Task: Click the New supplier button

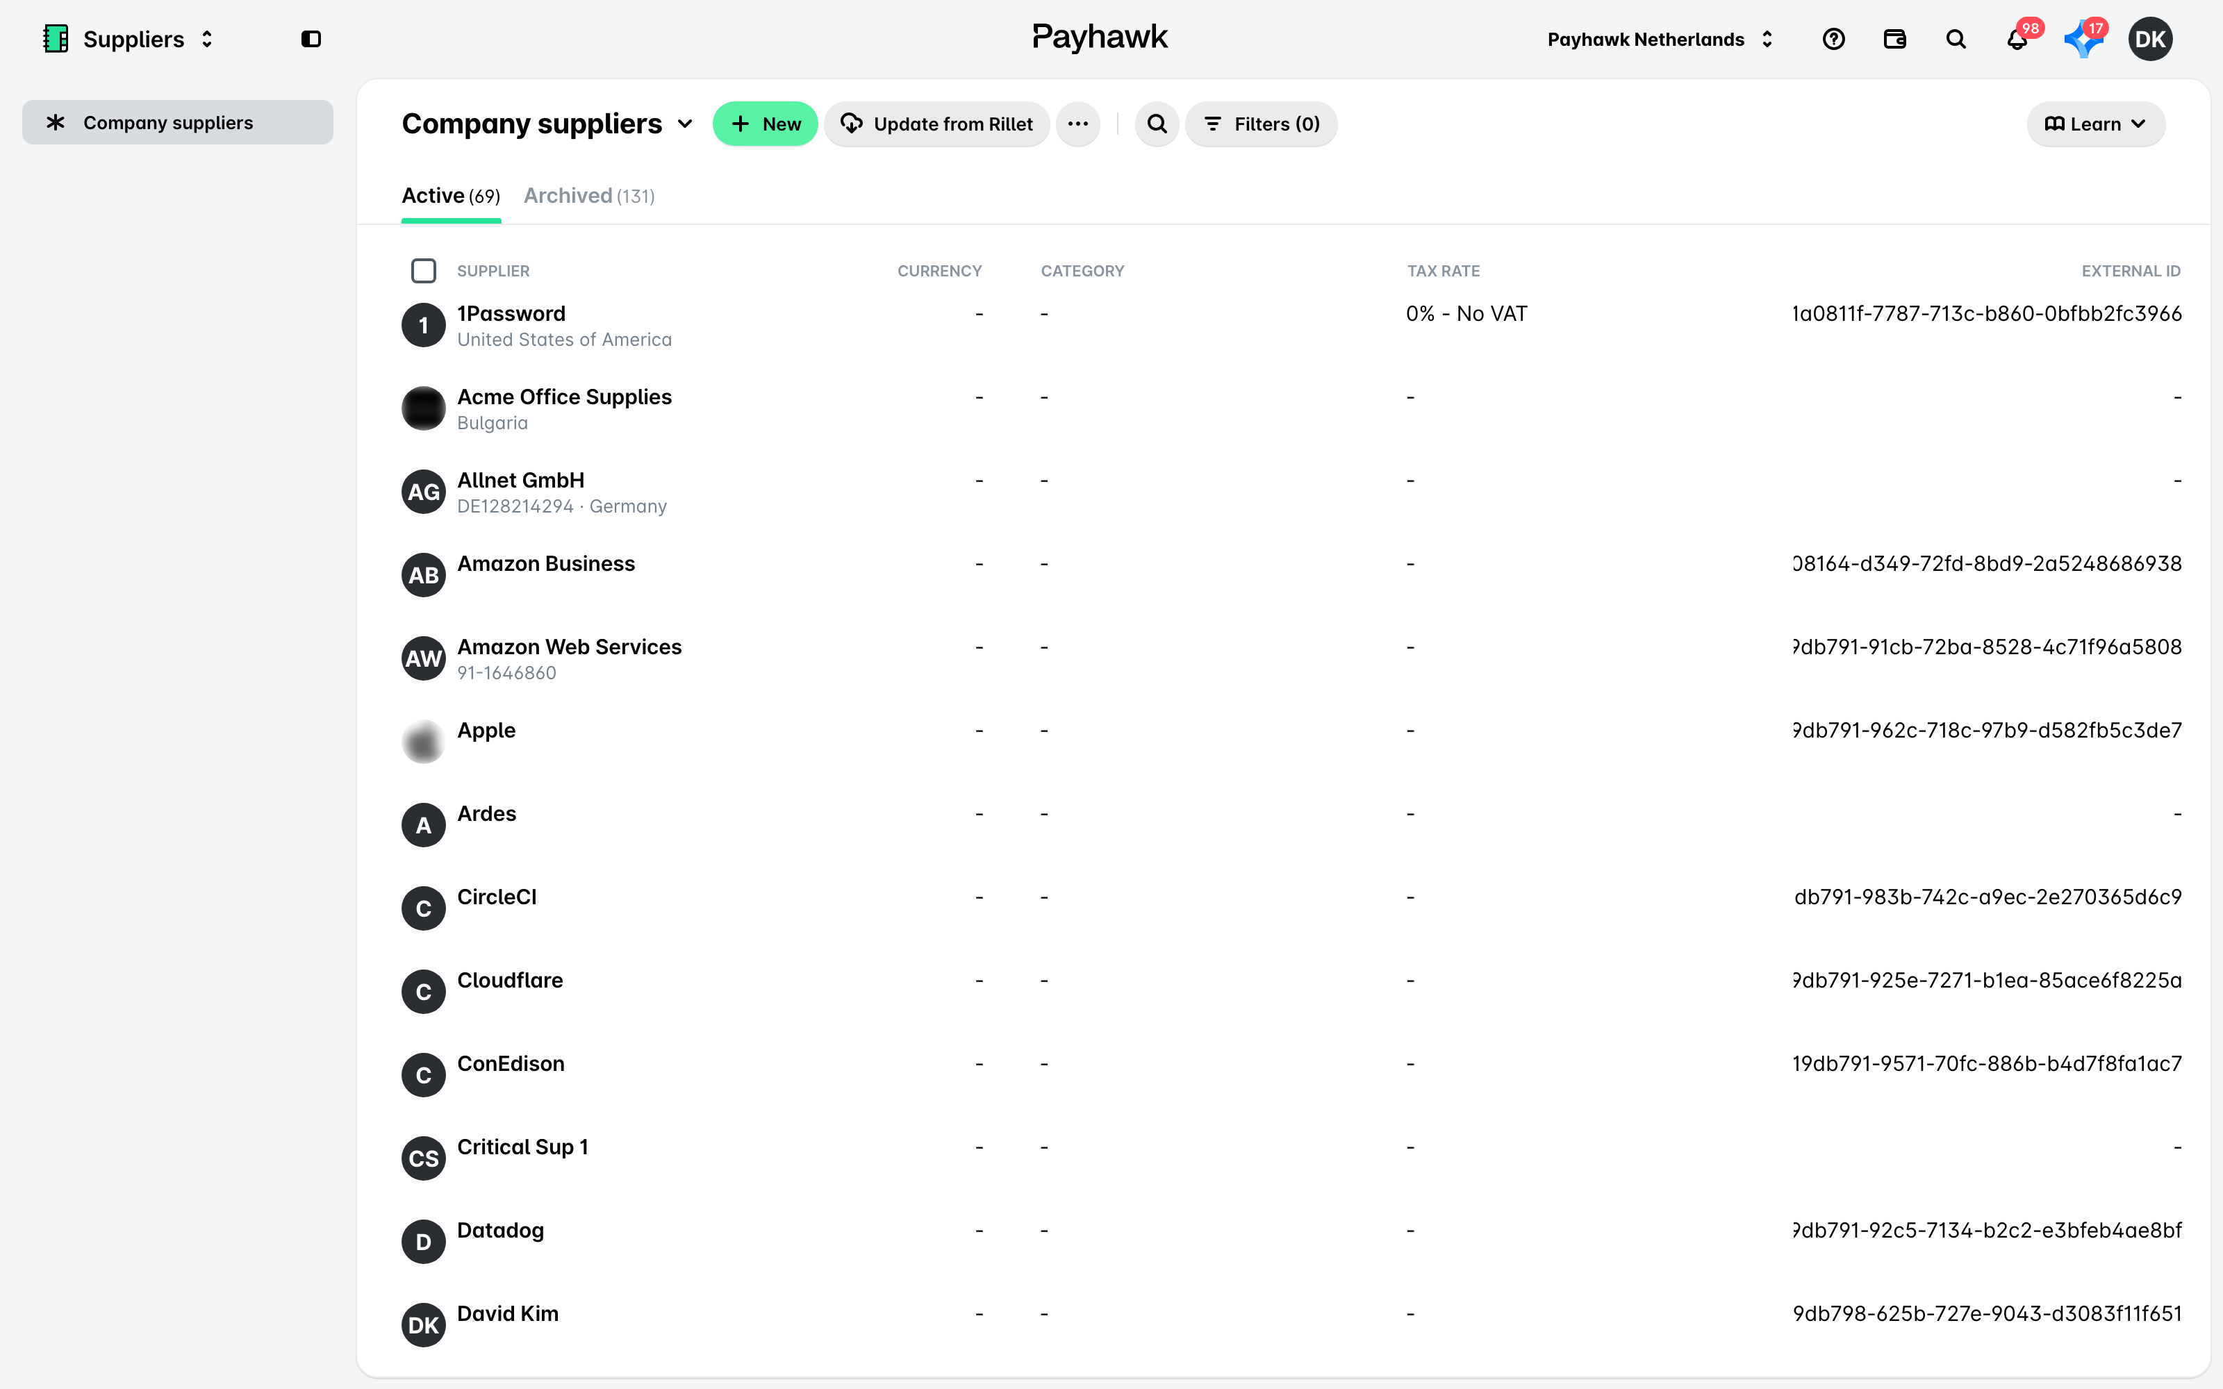Action: tap(765, 124)
